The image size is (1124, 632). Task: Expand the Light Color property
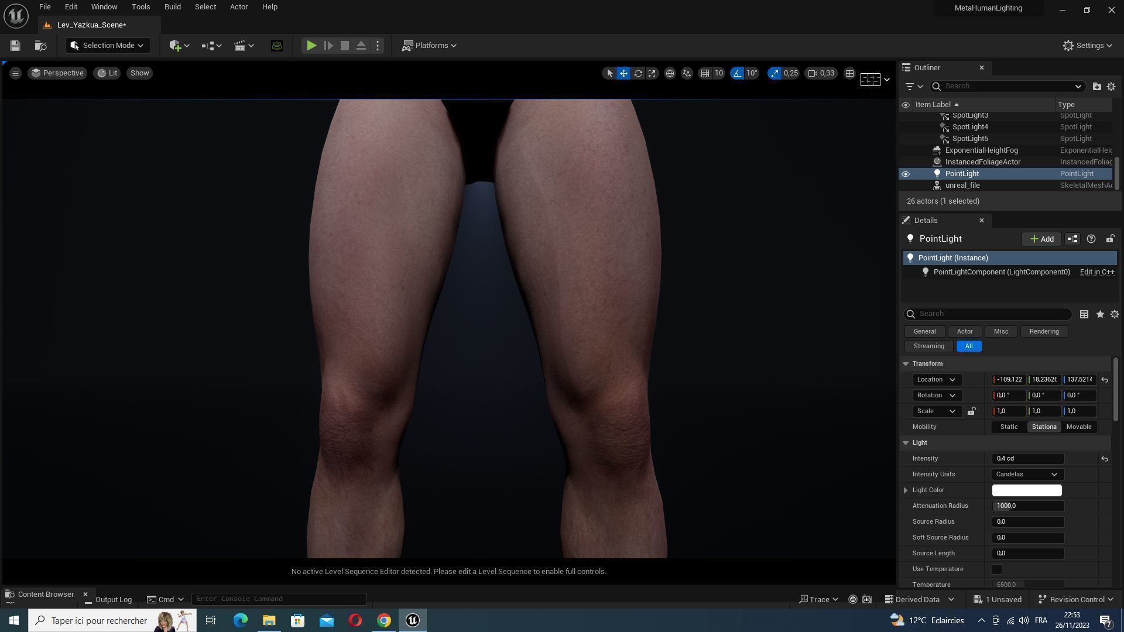click(906, 490)
